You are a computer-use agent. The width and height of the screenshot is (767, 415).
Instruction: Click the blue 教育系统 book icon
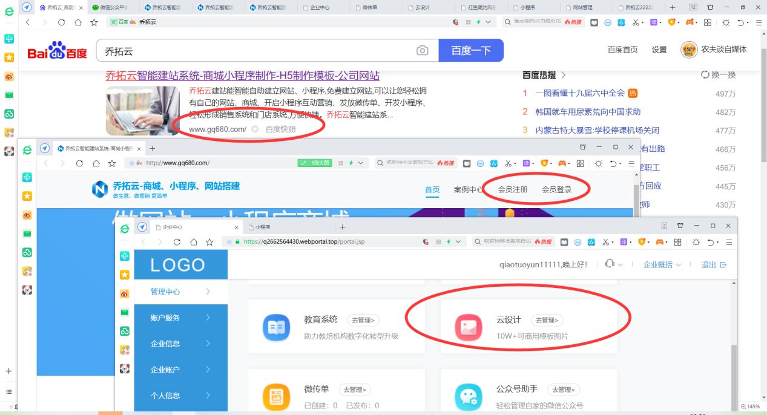pyautogui.click(x=277, y=327)
